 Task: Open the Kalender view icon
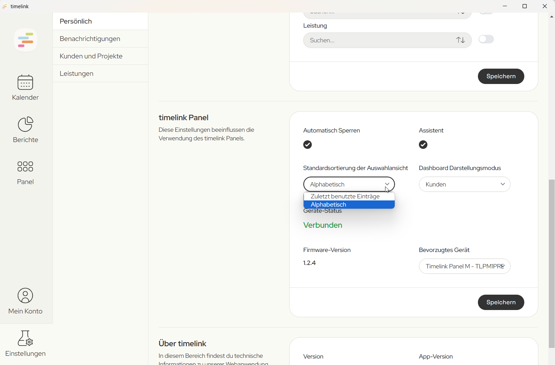tap(25, 82)
